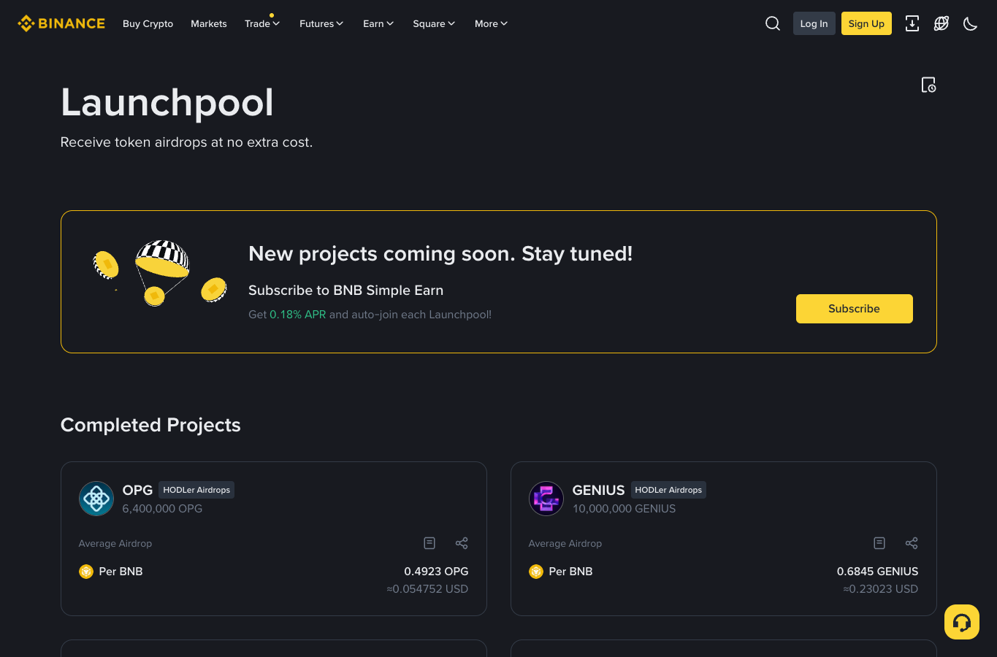Subscribe to BNB Simple Earn
997x657 pixels.
pos(855,309)
